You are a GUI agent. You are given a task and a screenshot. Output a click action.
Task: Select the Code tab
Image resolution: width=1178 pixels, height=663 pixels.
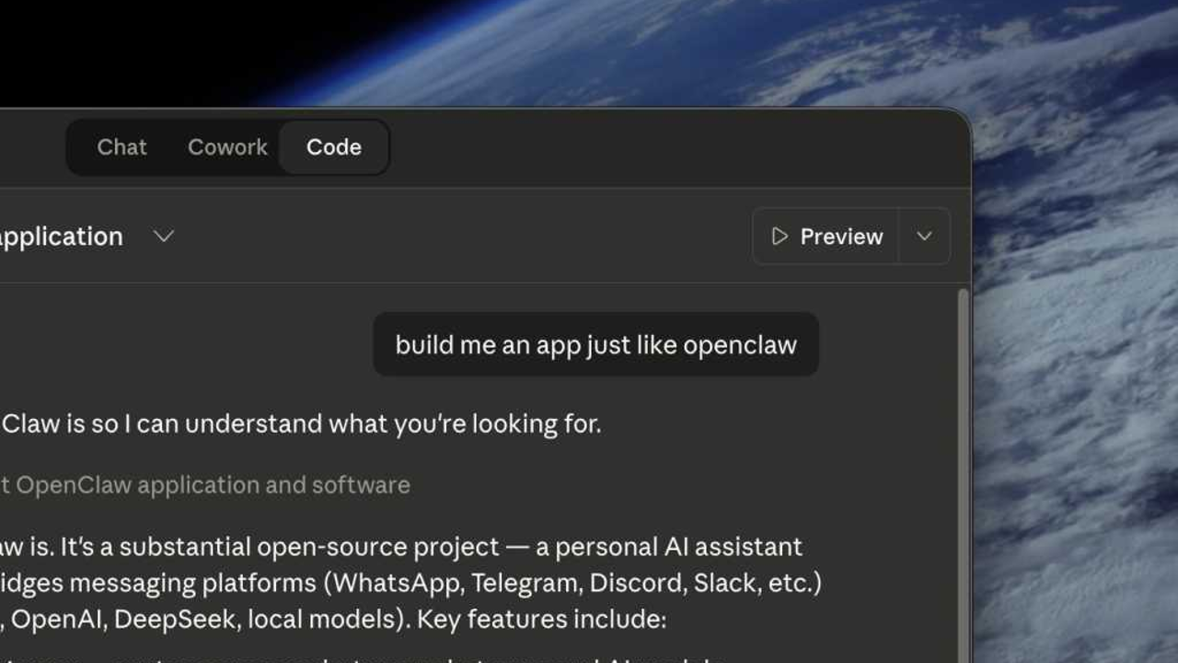tap(333, 147)
